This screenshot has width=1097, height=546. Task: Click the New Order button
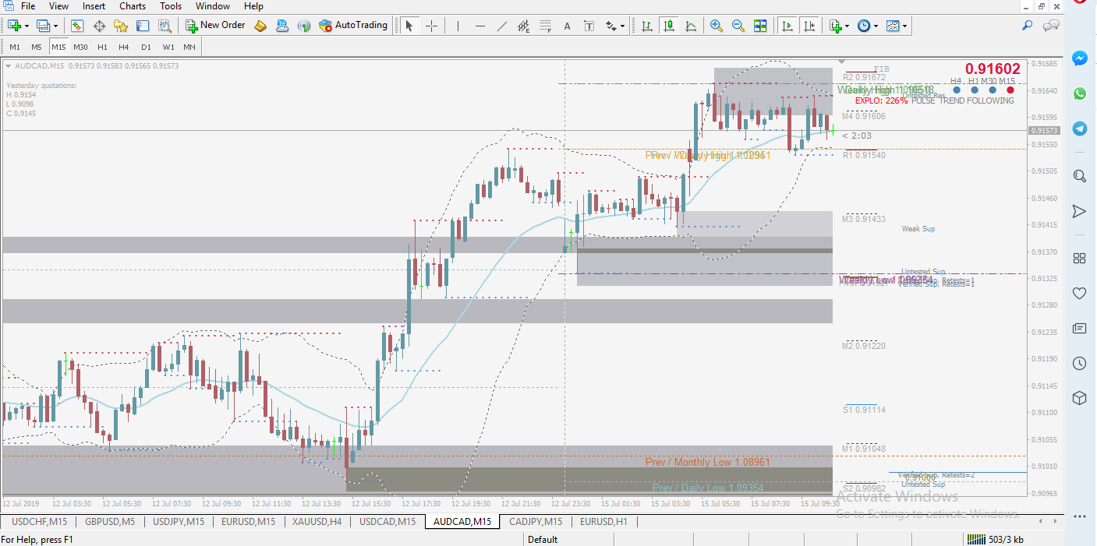pyautogui.click(x=215, y=26)
